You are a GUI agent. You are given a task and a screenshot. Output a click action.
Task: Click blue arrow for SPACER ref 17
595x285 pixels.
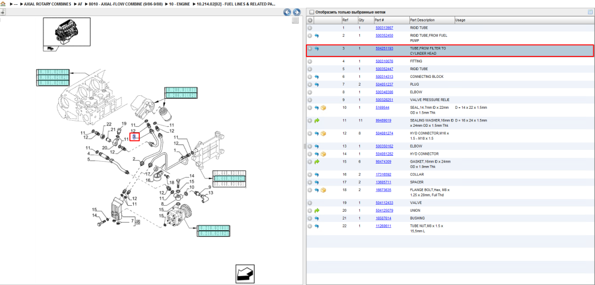(x=317, y=182)
